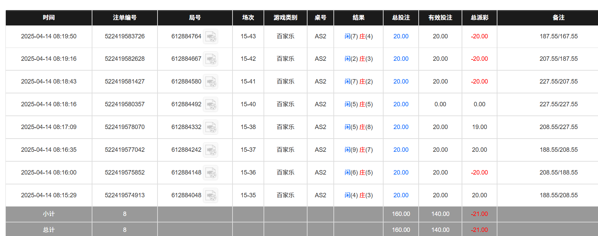Open video replay for round 612884048
Screen dimensions: 598x236
point(210,196)
